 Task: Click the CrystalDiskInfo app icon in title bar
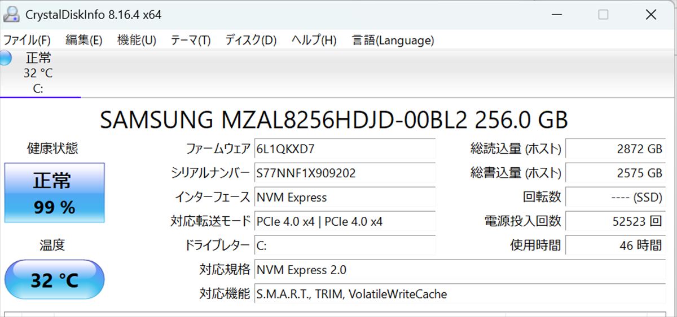(12, 15)
